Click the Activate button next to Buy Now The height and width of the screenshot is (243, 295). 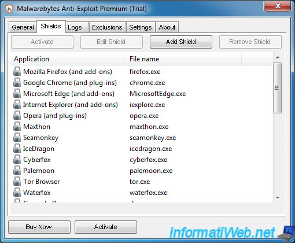[106, 227]
